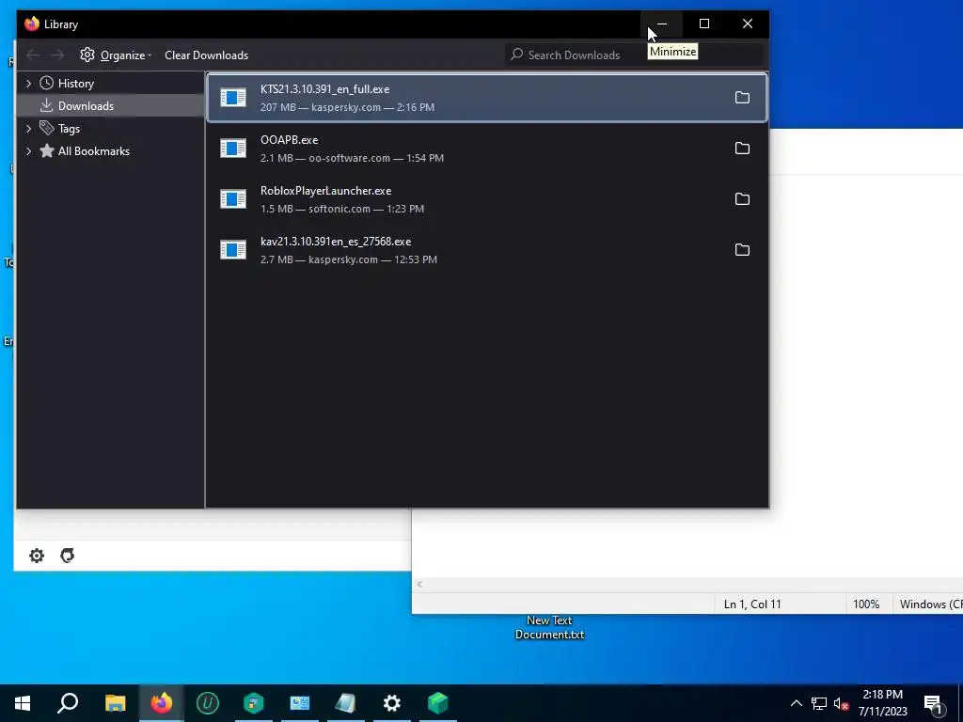Select the OOAPB.exe download entry
The height and width of the screenshot is (722, 963).
[x=487, y=148]
